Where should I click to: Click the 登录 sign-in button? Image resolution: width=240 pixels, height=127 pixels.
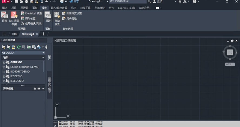(158, 2)
